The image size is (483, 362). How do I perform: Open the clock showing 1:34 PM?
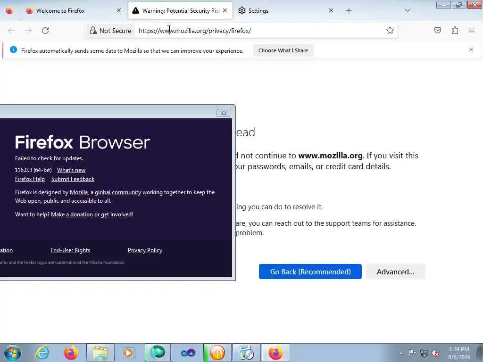point(459,353)
